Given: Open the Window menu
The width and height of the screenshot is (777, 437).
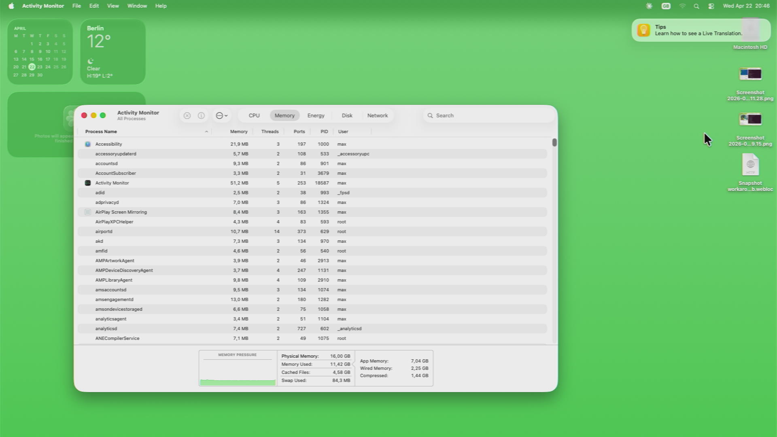Looking at the screenshot, I should coord(137,6).
